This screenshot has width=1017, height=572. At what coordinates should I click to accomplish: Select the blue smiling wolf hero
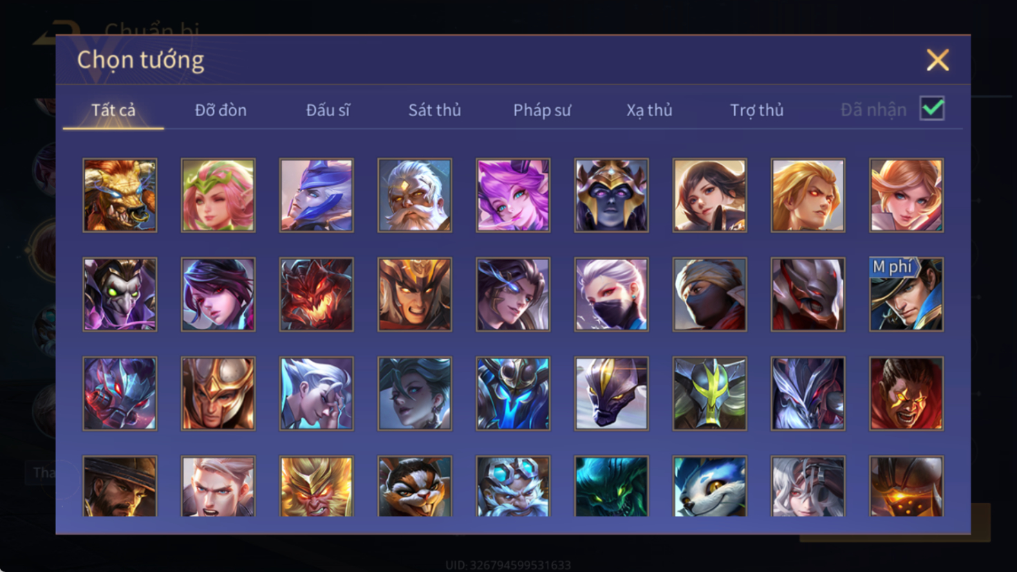(709, 486)
